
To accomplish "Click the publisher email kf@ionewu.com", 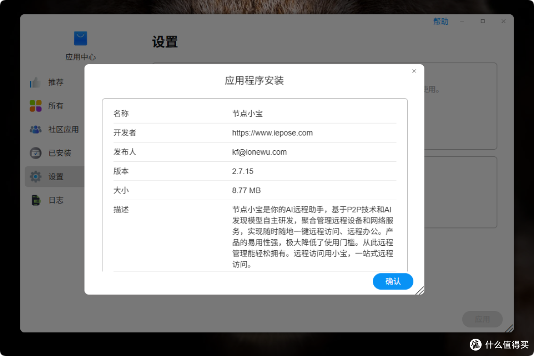I will coord(259,152).
